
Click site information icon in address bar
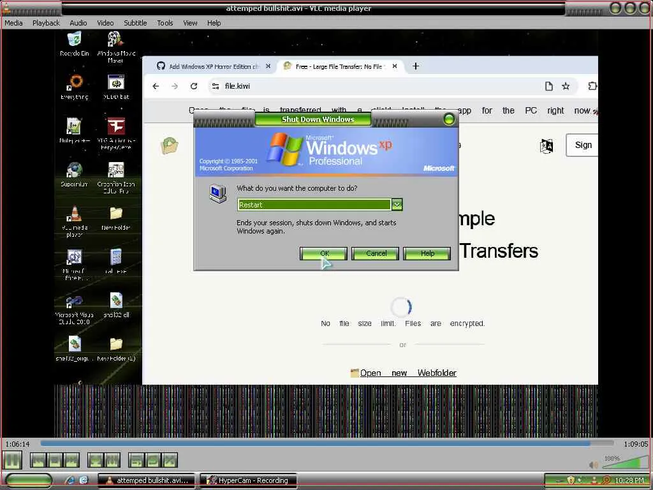(216, 86)
